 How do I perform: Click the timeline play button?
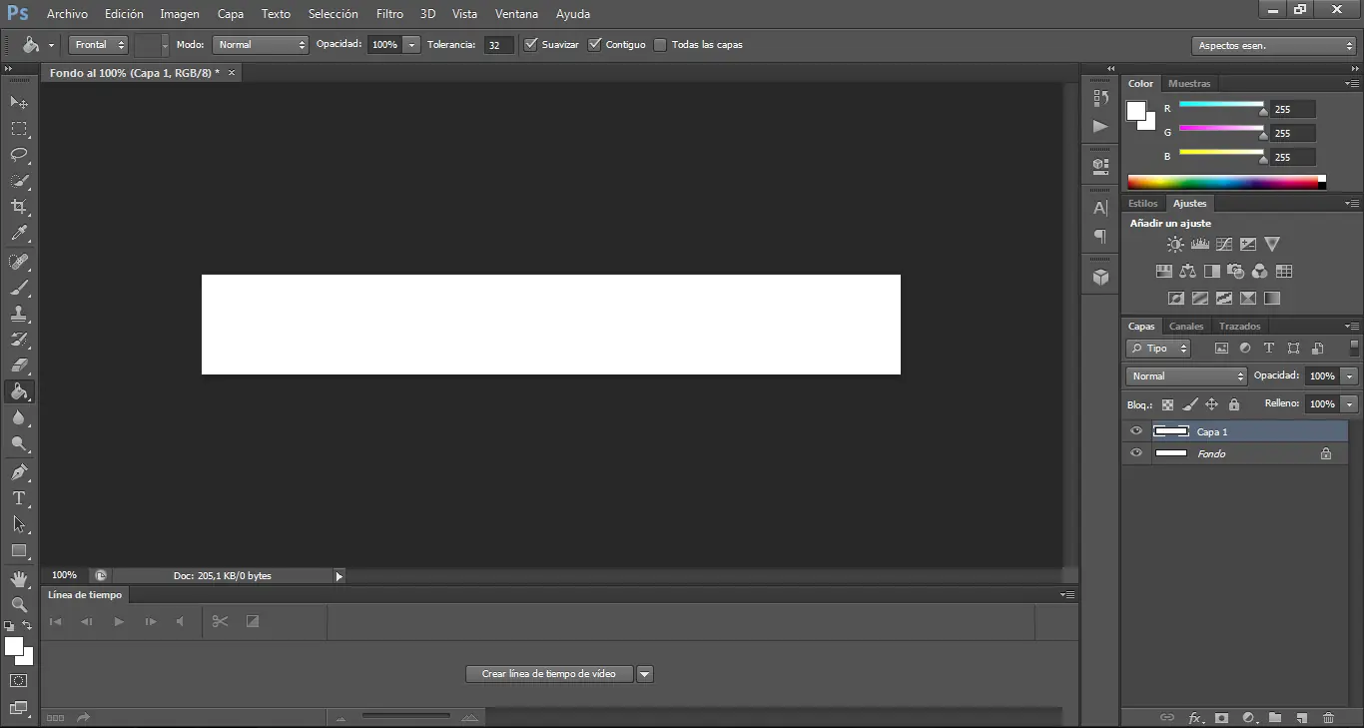(119, 621)
